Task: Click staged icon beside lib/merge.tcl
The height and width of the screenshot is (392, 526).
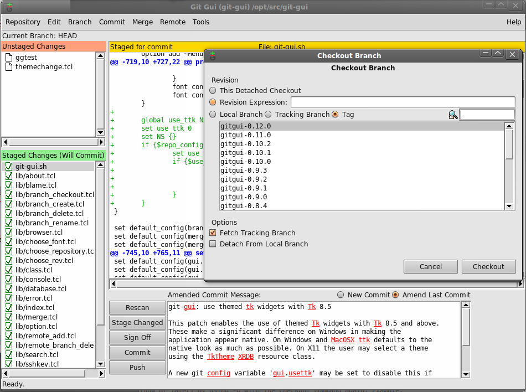Action: (x=9, y=317)
